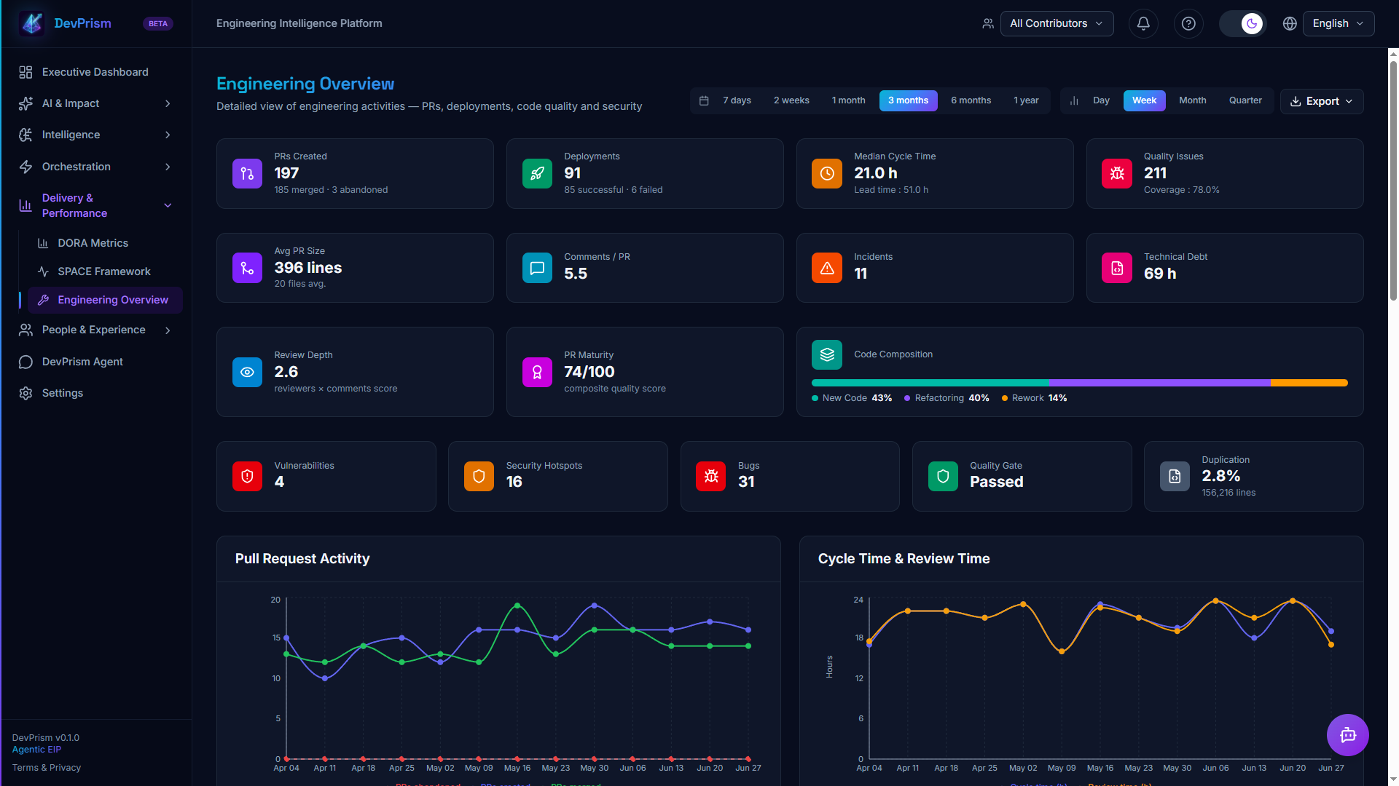Click the Code Composition layers icon
Image resolution: width=1399 pixels, height=786 pixels.
coord(827,354)
